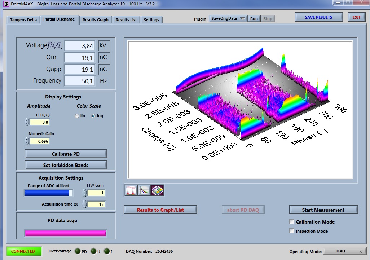Image resolution: width=370 pixels, height=260 pixels.
Task: Step the HW Gain spinner
Action: tap(84, 193)
